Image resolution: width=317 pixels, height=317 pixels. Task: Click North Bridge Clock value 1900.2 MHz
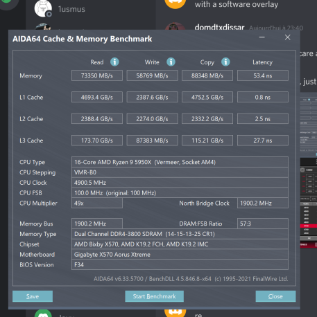[x=263, y=203]
